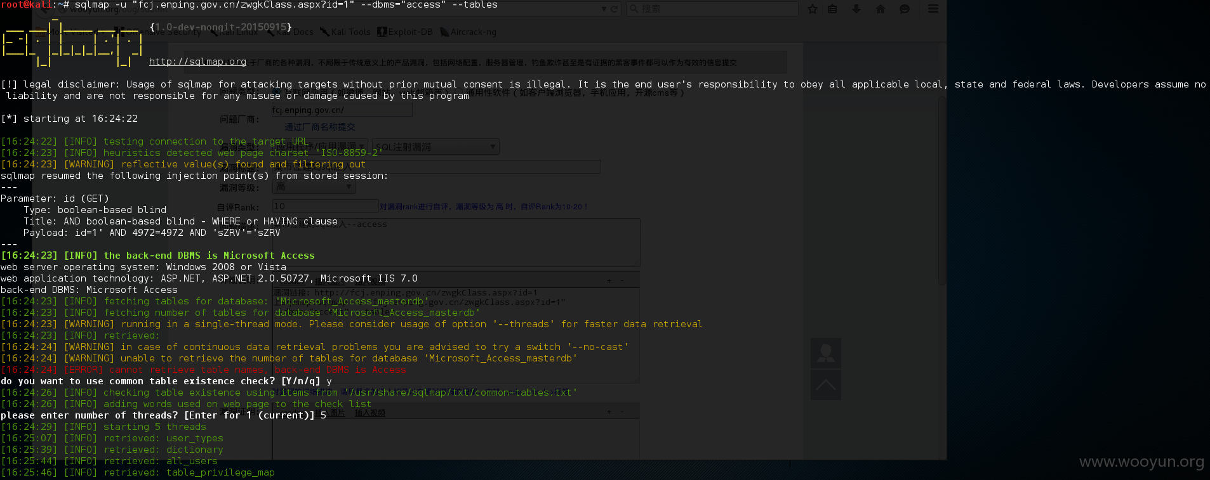Click the 'starting at 16:24:22' line
Screen dimensions: 1210x480
click(x=69, y=119)
